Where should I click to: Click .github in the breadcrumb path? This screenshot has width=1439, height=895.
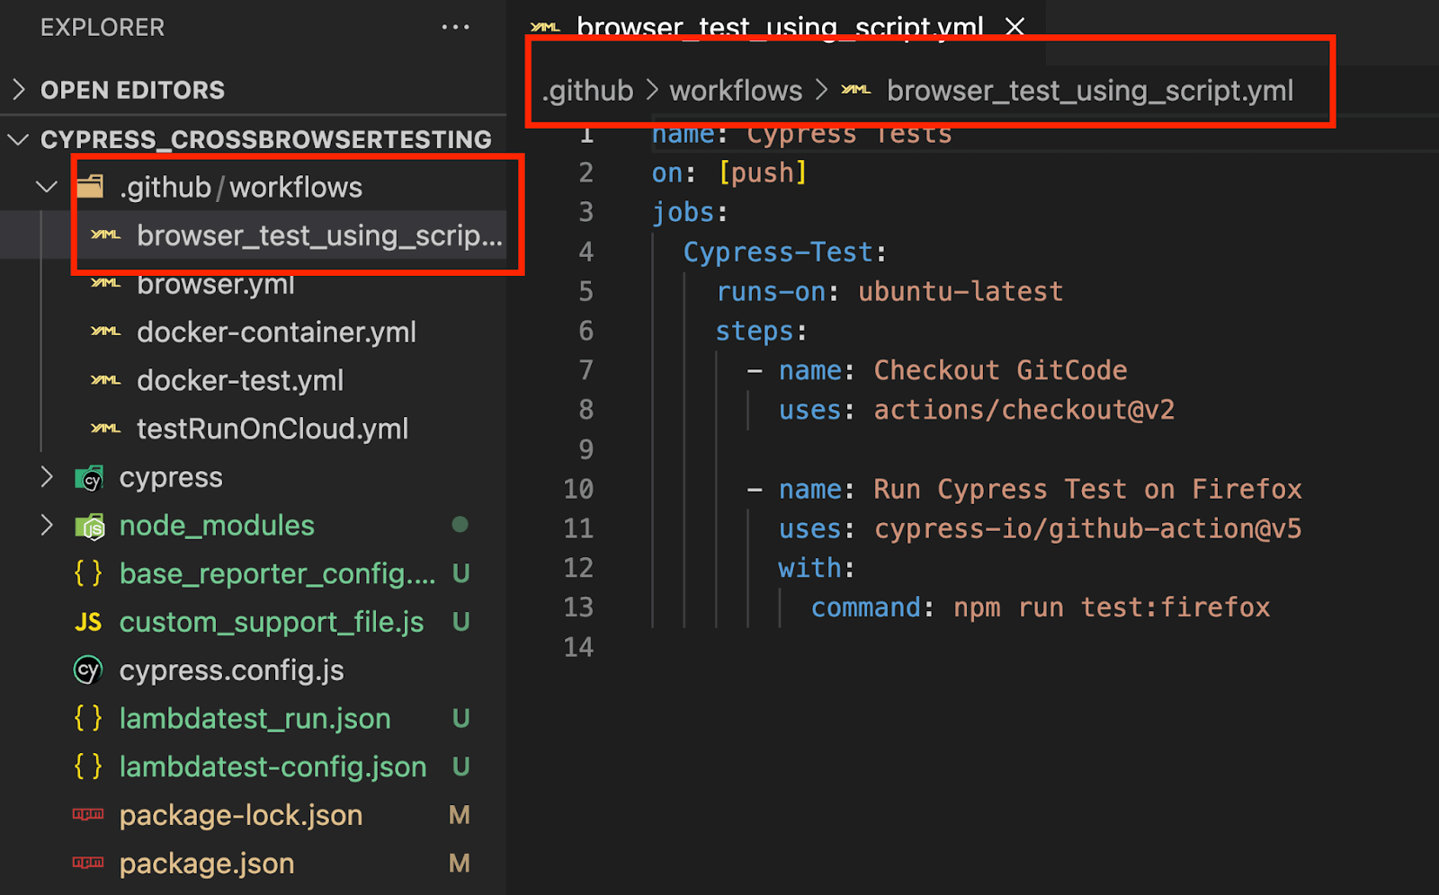[587, 91]
